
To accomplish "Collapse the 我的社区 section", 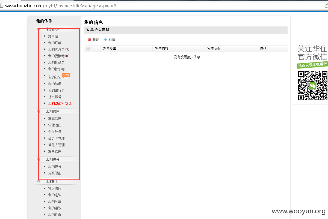I will point(39,181).
